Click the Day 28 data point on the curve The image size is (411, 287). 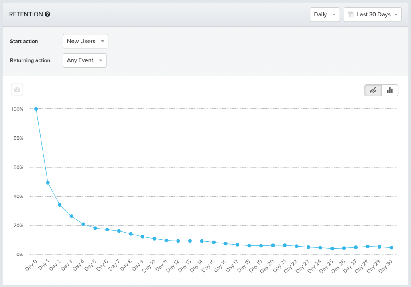(368, 246)
